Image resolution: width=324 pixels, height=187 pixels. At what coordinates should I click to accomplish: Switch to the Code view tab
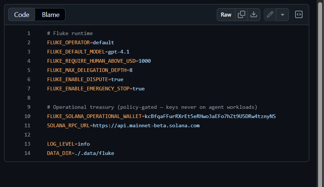(22, 15)
